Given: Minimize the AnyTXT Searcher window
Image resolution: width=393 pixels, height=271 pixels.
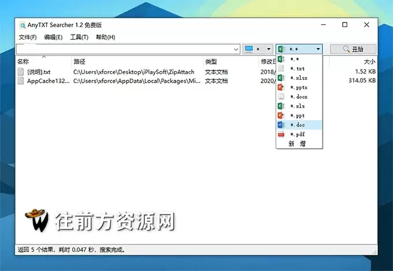Looking at the screenshot, I should (x=323, y=25).
